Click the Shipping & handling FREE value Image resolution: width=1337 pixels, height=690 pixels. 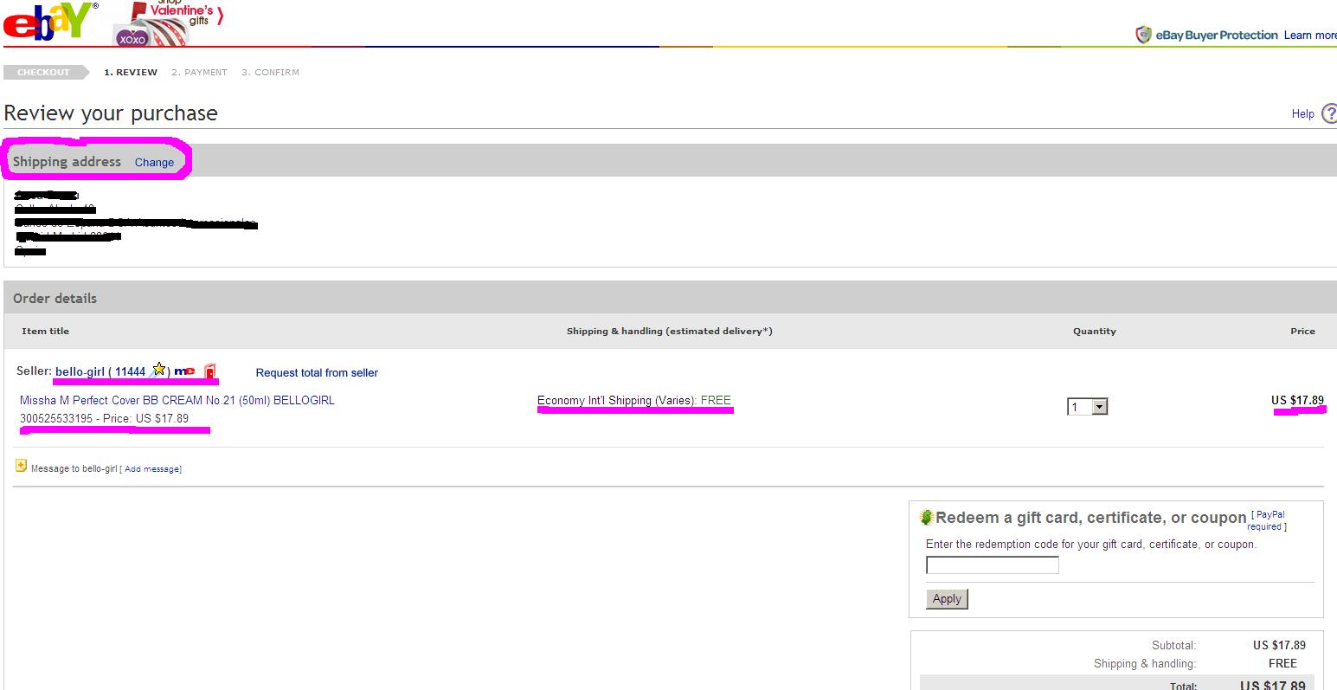[x=1282, y=663]
